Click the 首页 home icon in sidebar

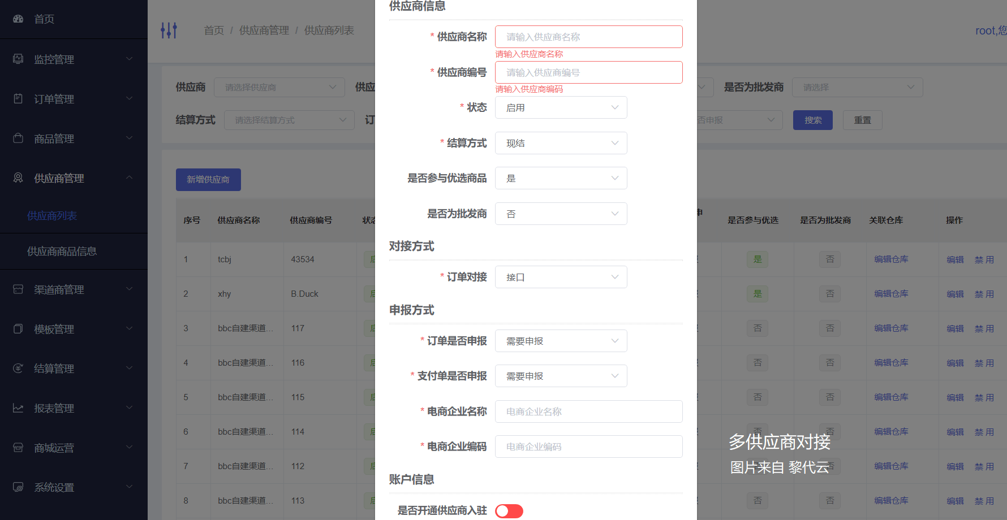(x=18, y=19)
